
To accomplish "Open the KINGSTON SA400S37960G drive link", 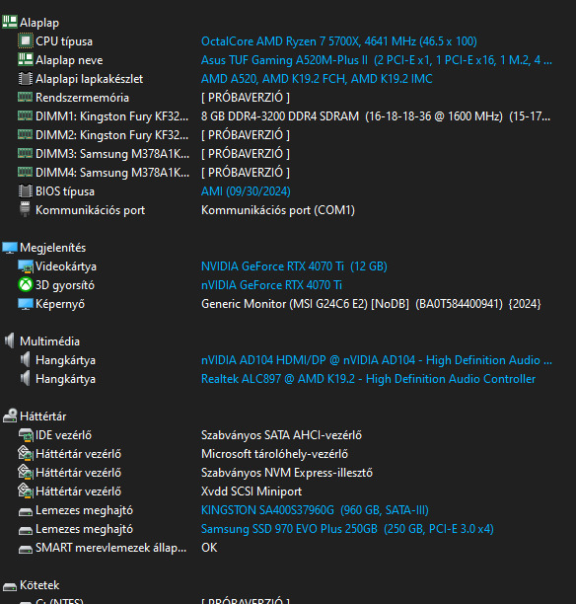I will pos(315,510).
